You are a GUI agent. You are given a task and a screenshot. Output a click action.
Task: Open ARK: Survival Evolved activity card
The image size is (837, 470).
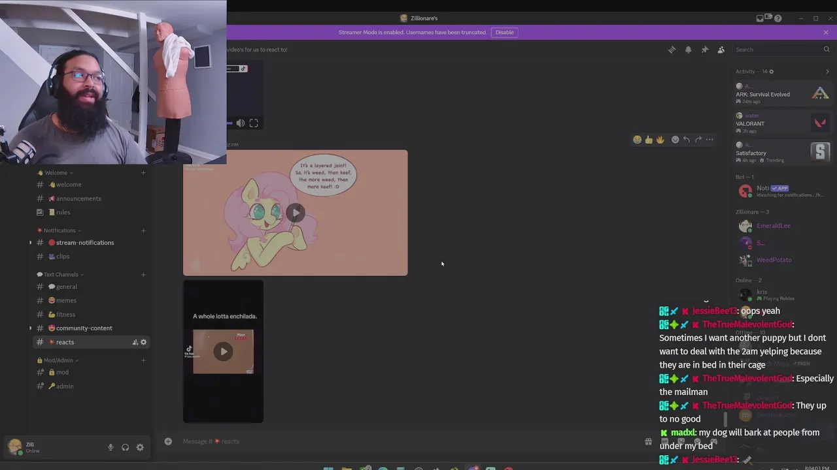782,94
